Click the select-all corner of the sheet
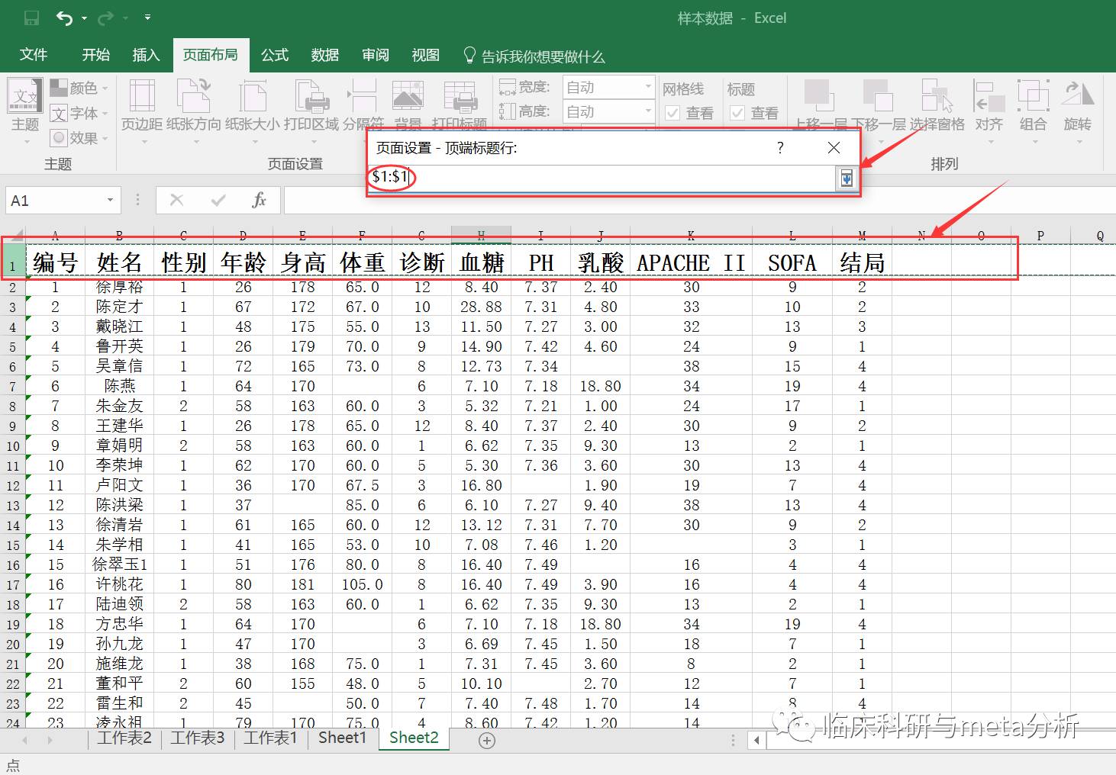Image resolution: width=1116 pixels, height=775 pixels. point(13,235)
